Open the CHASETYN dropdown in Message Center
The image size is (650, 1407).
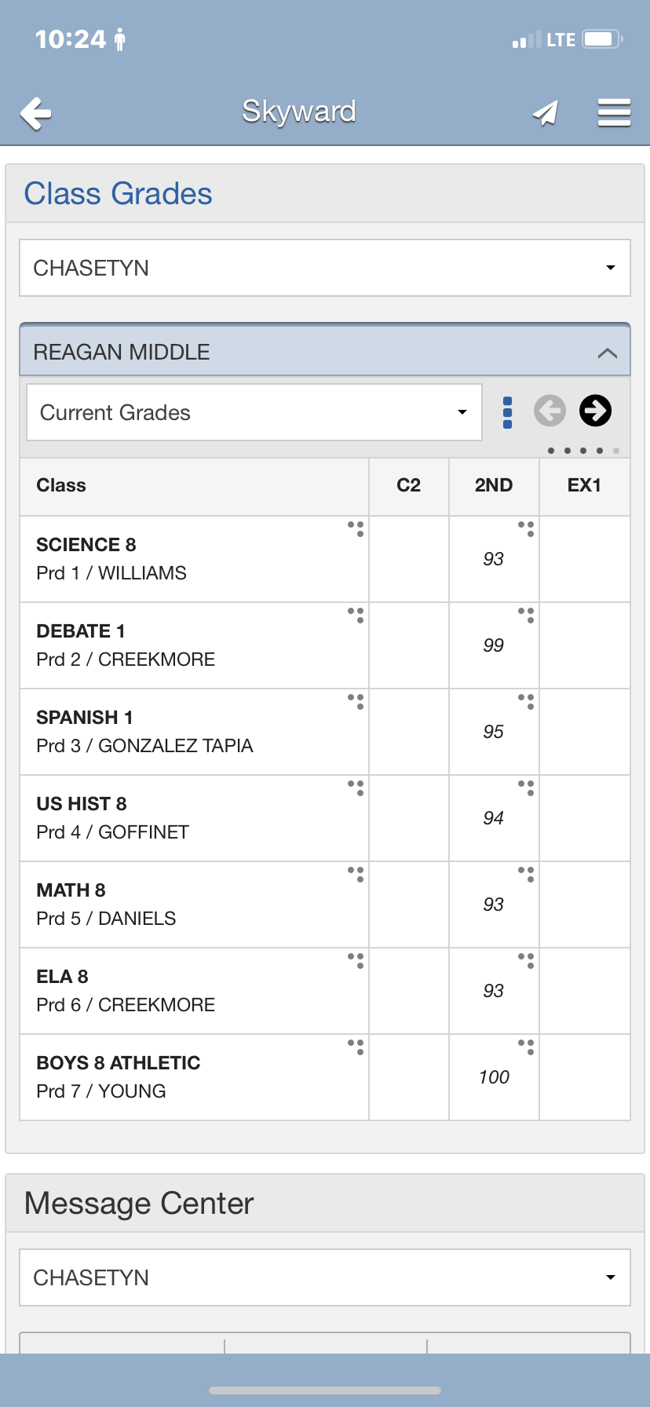click(x=325, y=1277)
